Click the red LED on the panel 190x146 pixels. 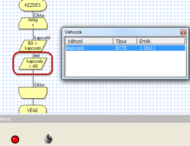click(15, 139)
